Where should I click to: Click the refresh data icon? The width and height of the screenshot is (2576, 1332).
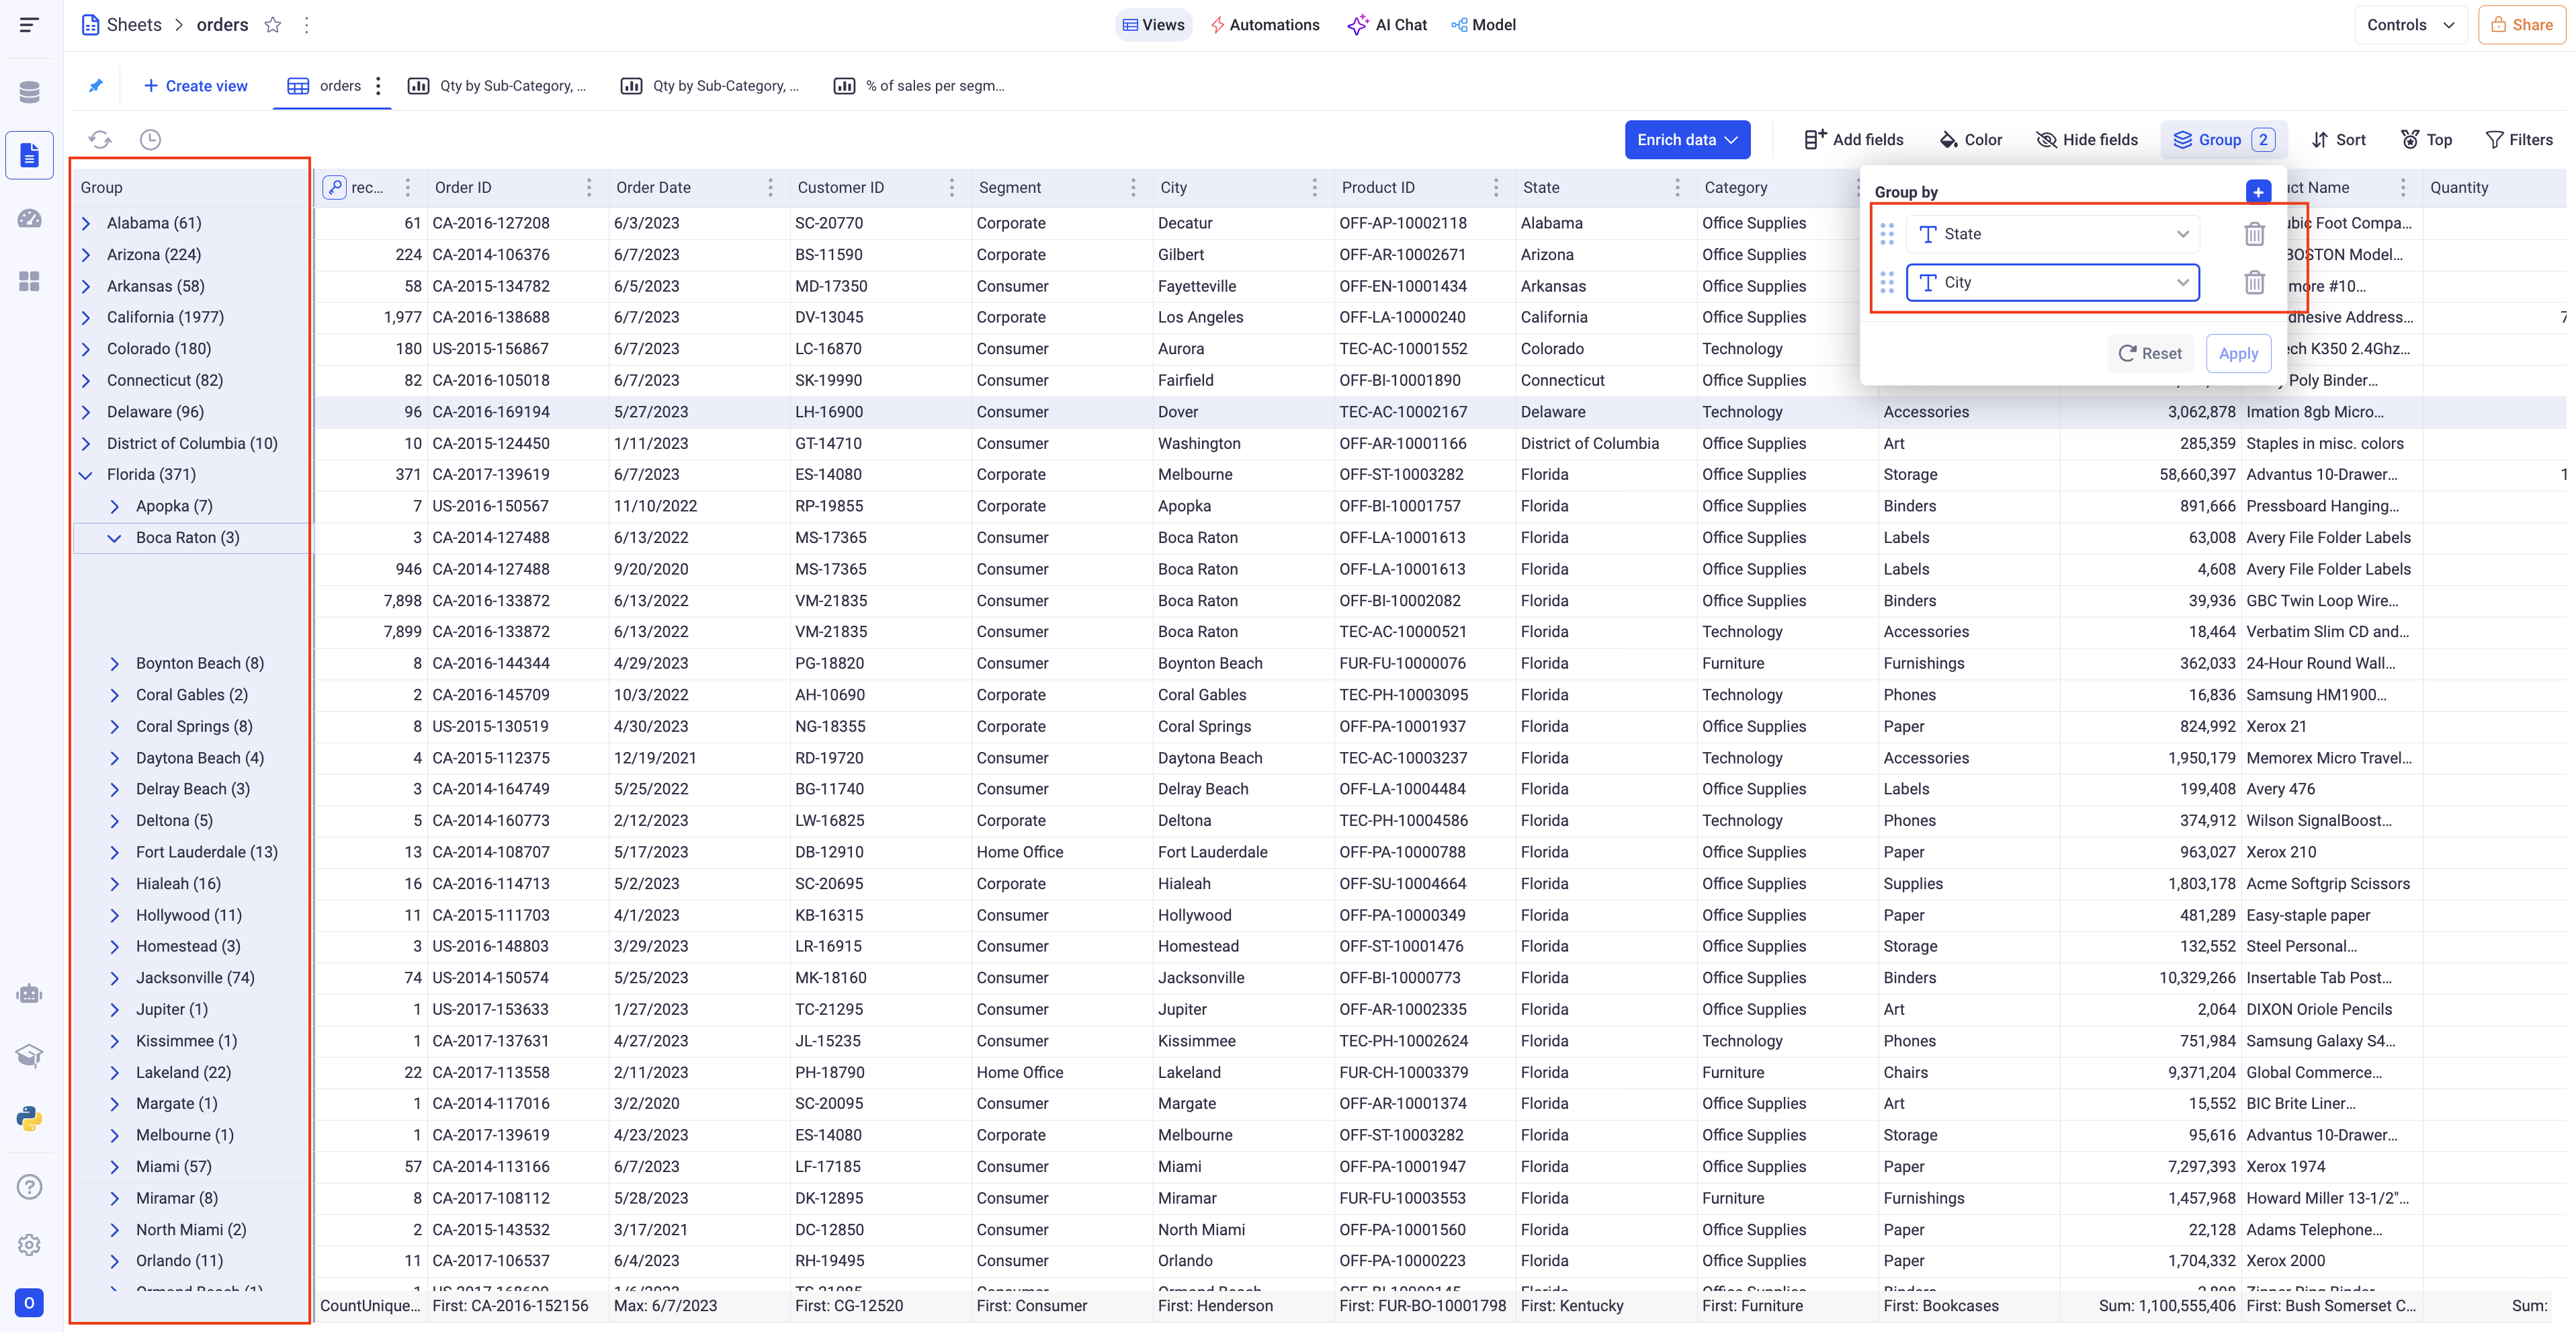point(100,140)
